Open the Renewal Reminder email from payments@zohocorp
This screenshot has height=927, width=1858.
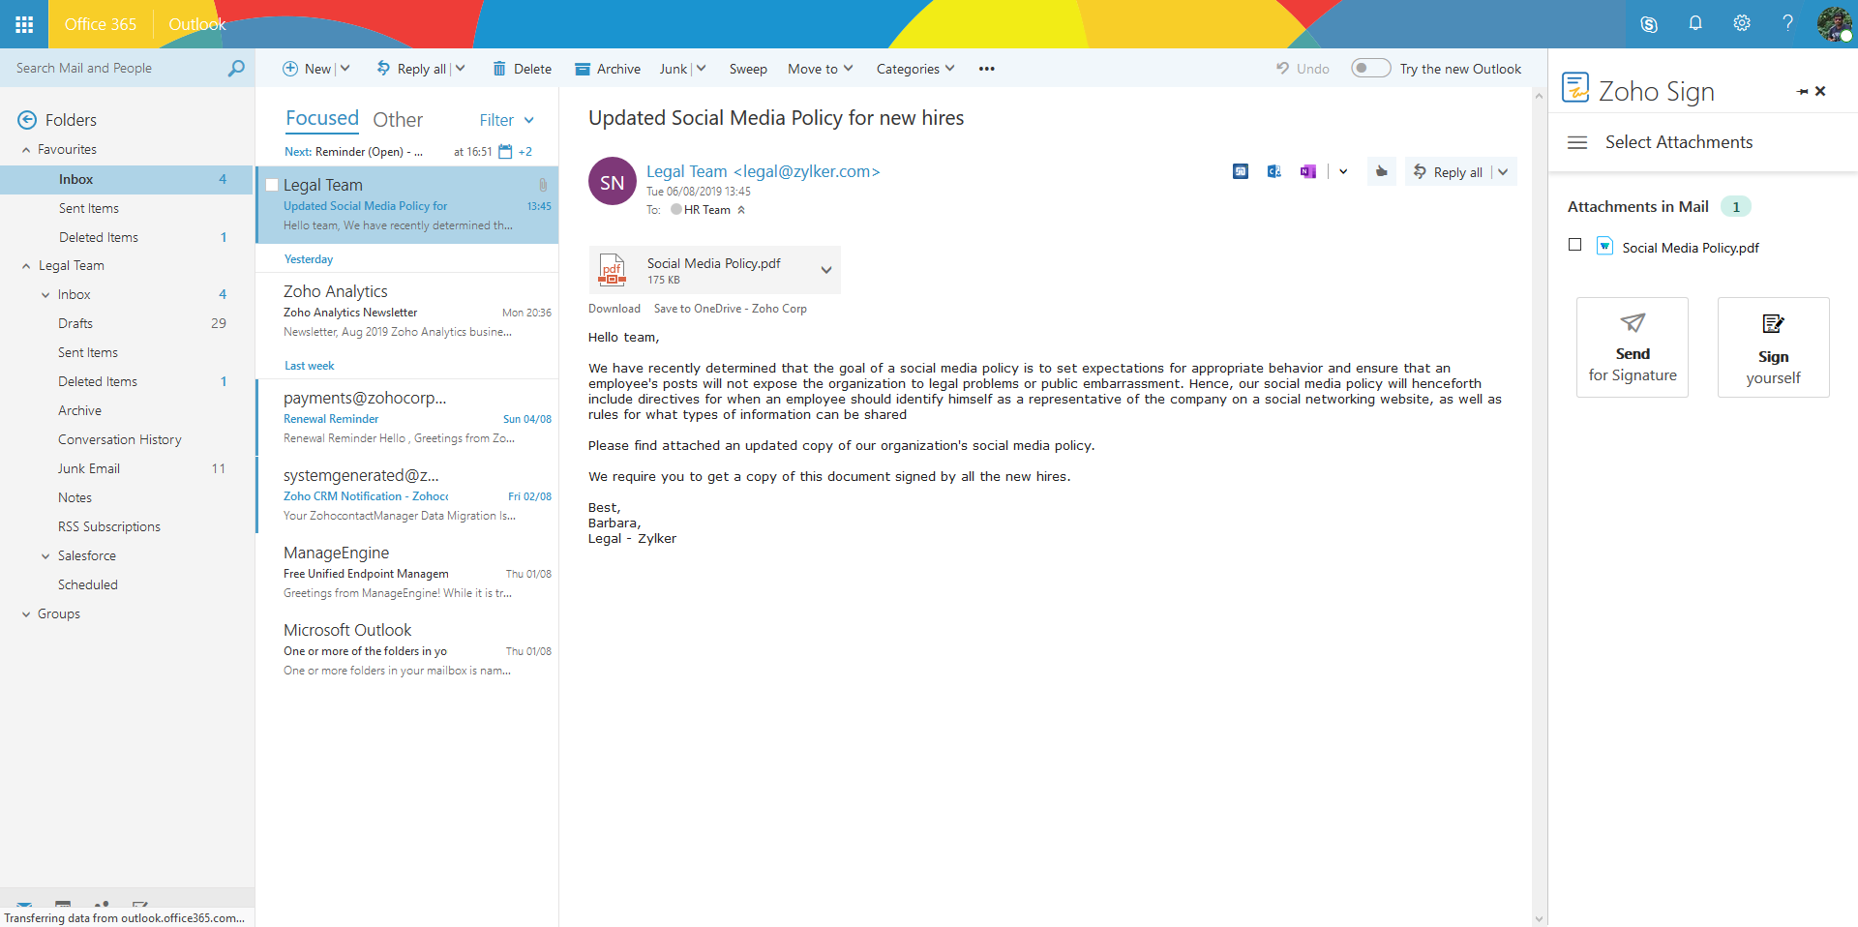pyautogui.click(x=407, y=418)
